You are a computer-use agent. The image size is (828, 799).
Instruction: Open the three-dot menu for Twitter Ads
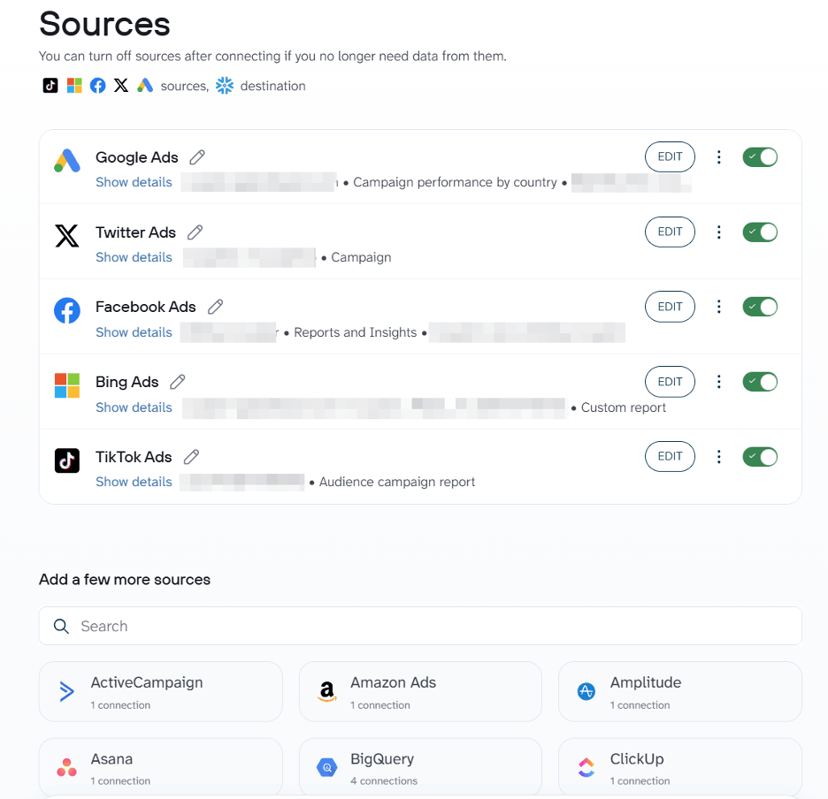[719, 232]
